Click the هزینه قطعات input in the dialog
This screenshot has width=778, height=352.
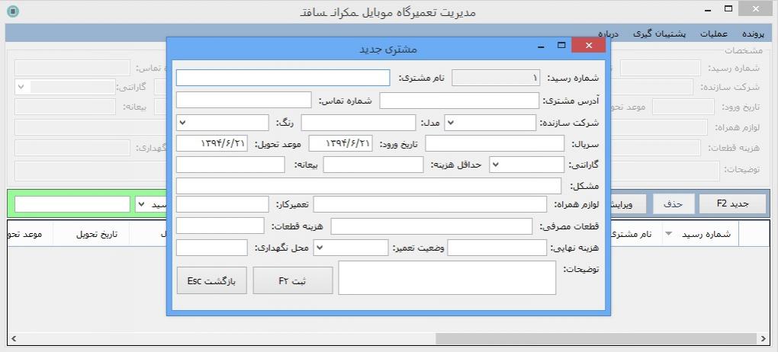click(220, 226)
